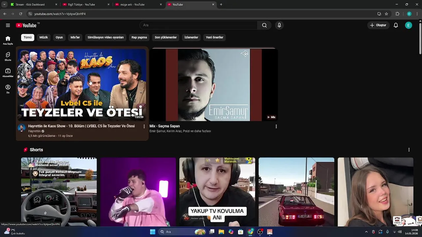Image resolution: width=422 pixels, height=237 pixels.
Task: Open the YouTube account avatar menu
Action: click(408, 25)
